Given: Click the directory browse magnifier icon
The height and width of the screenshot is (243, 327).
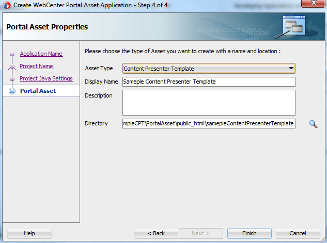Looking at the screenshot, I should tap(313, 124).
